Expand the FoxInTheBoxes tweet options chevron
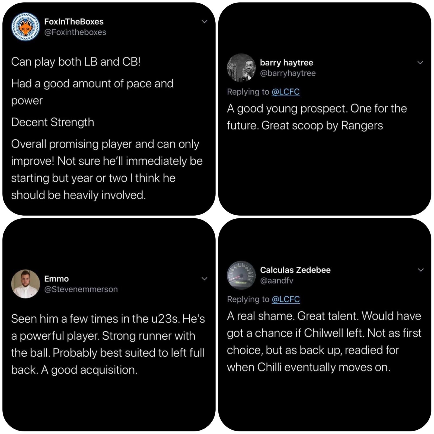434x434 pixels. point(205,22)
